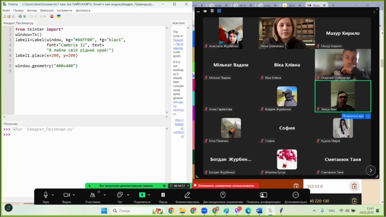The width and height of the screenshot is (386, 217).
Task: Open the Інструменти menu
Action: (64, 10)
